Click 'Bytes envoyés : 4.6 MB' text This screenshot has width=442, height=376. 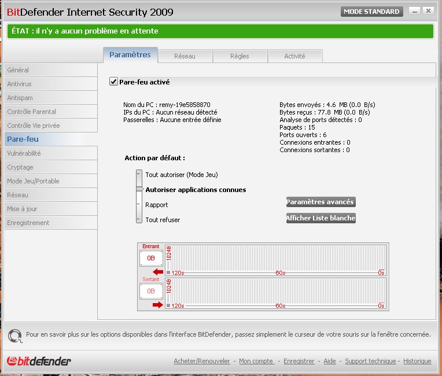pos(327,105)
